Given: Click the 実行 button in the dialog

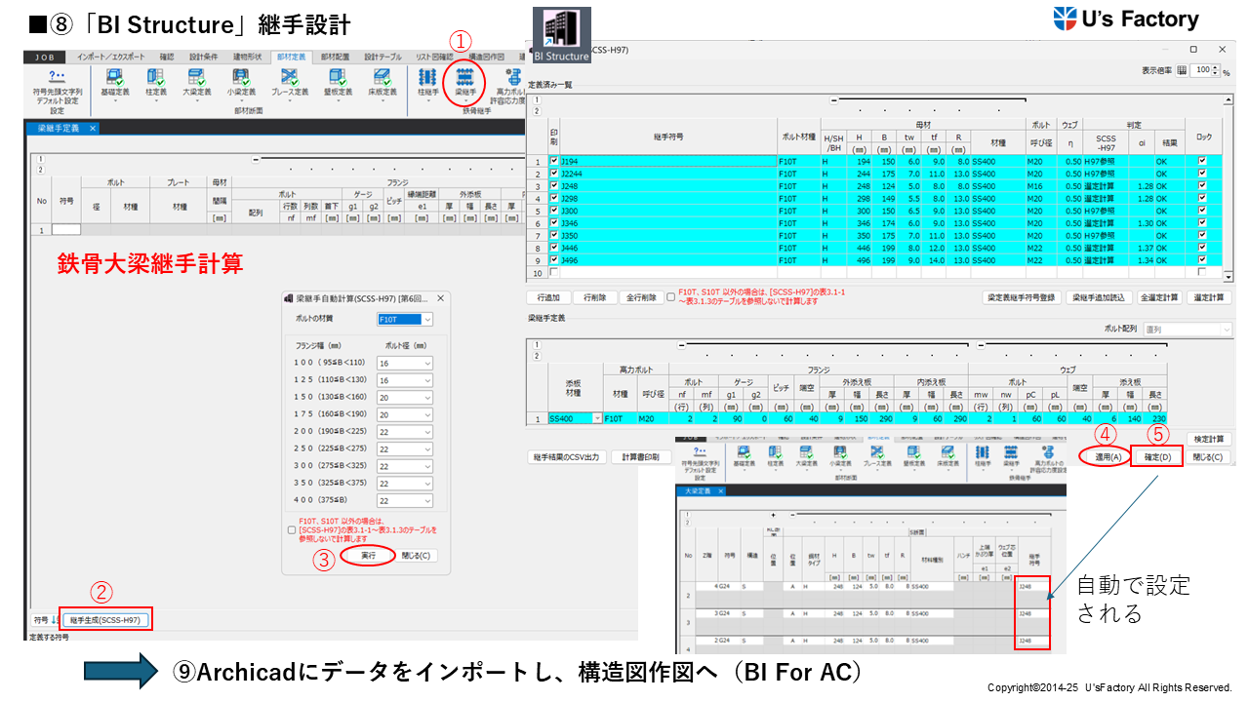Looking at the screenshot, I should point(368,556).
